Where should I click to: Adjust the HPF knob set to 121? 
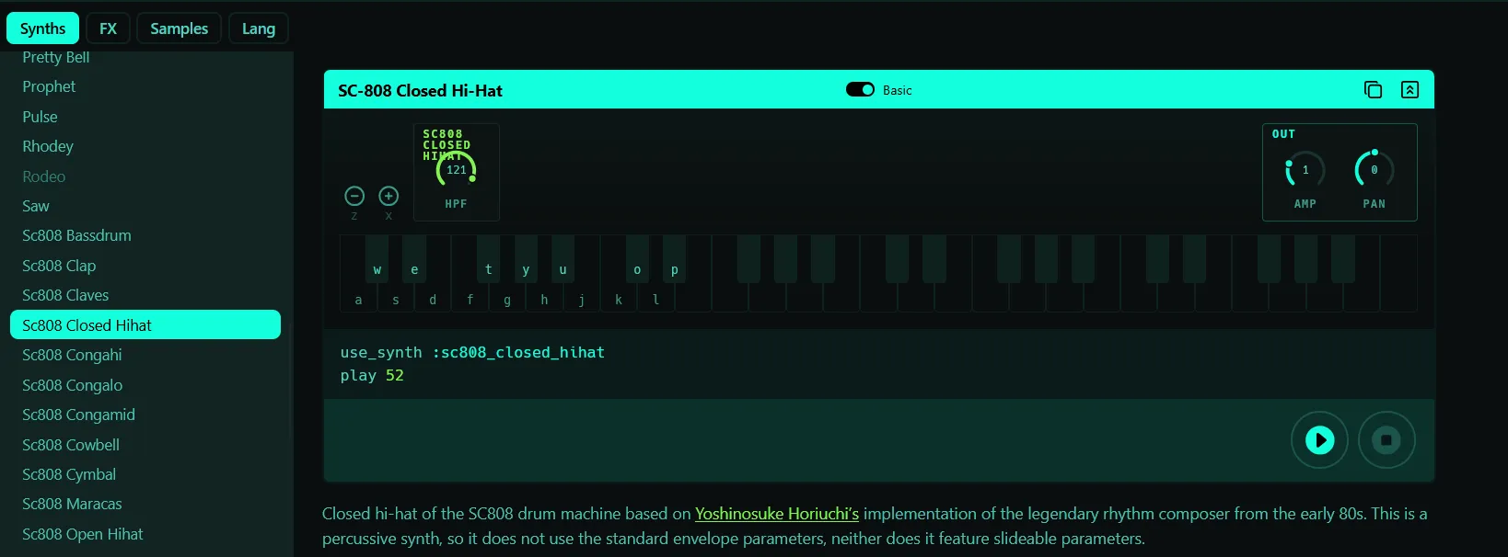[456, 170]
